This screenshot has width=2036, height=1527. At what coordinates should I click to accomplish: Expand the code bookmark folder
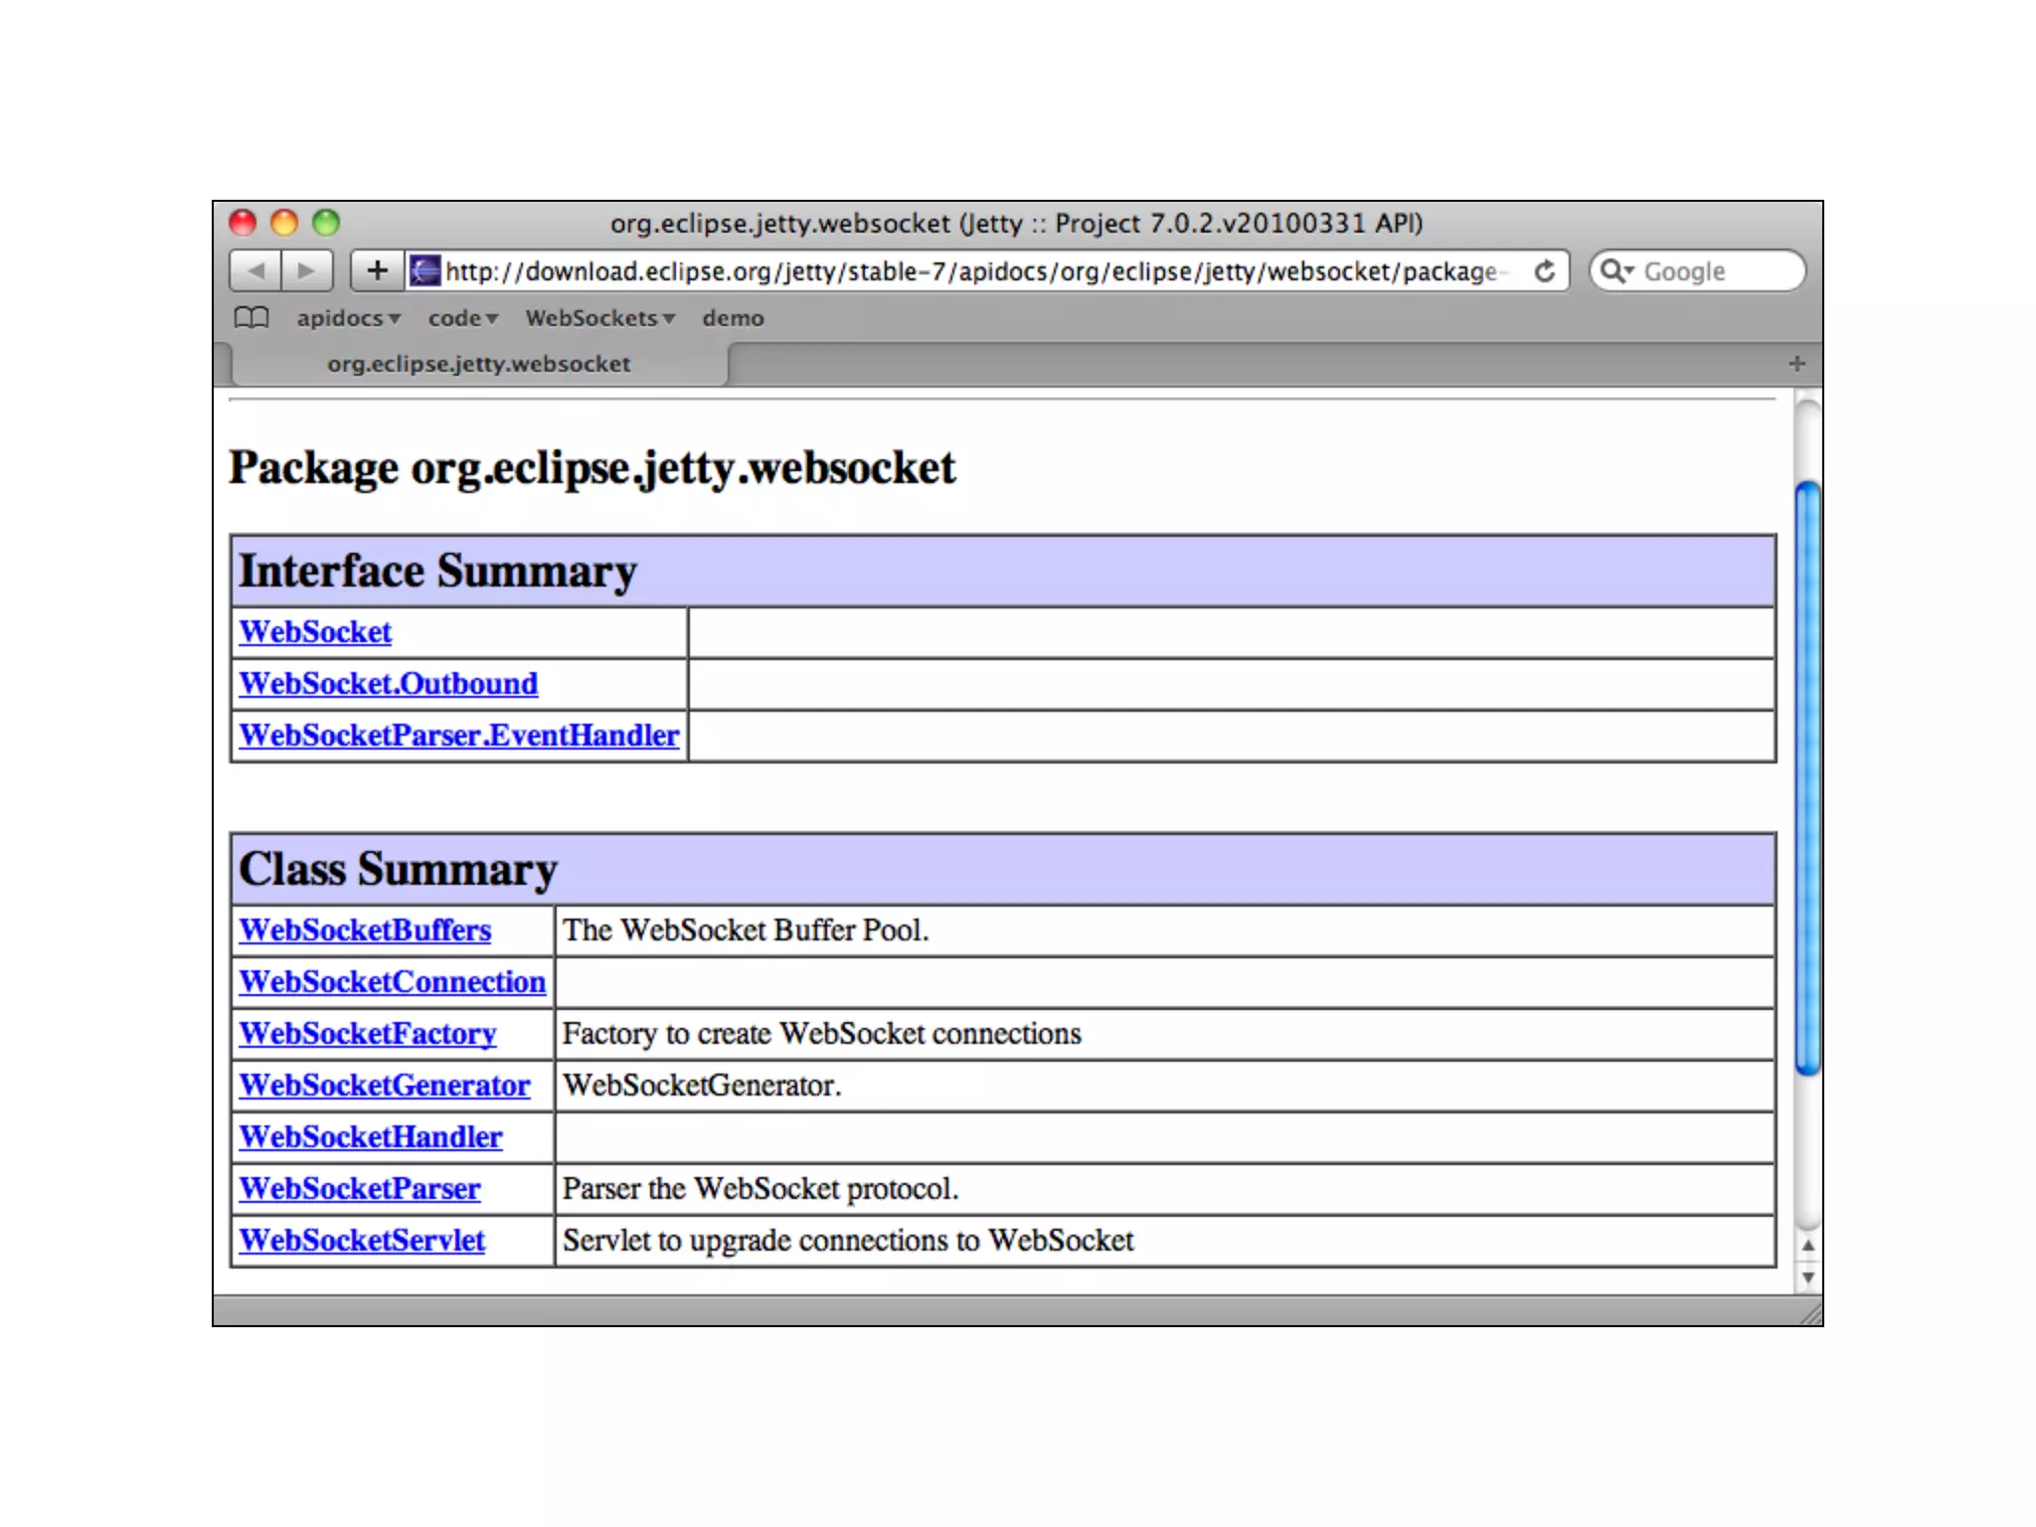462,318
